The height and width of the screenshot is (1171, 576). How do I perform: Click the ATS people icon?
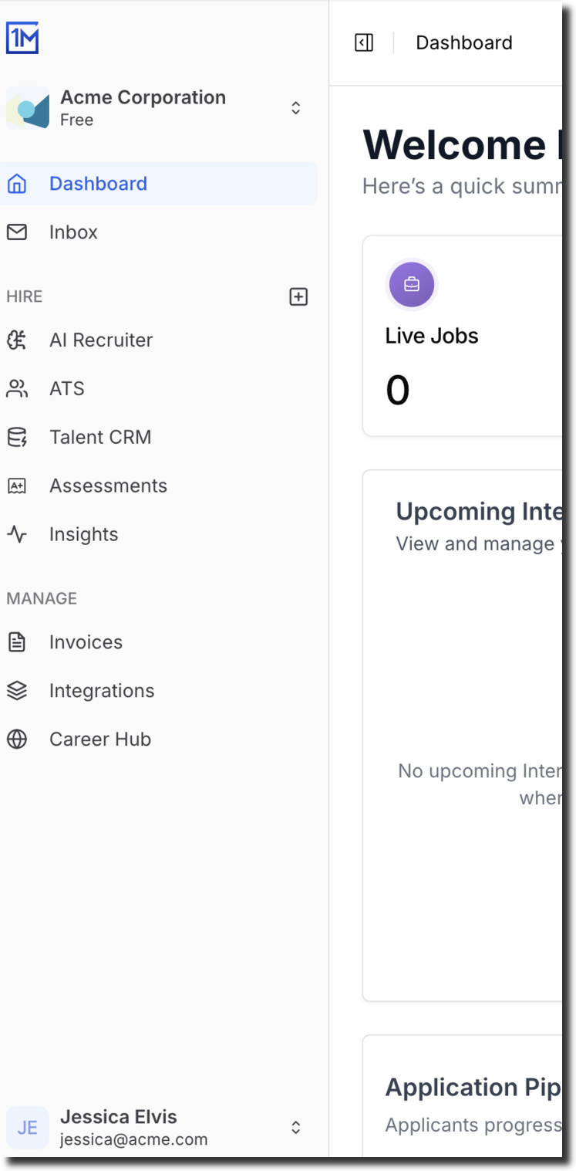16,388
